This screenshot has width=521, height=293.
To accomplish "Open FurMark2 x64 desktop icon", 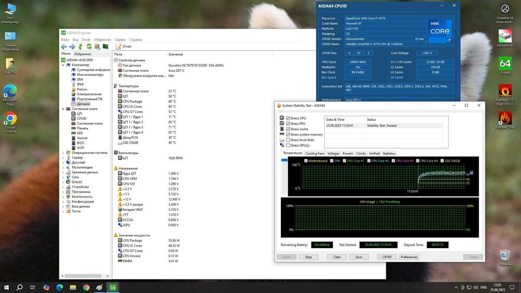I will pos(505,120).
